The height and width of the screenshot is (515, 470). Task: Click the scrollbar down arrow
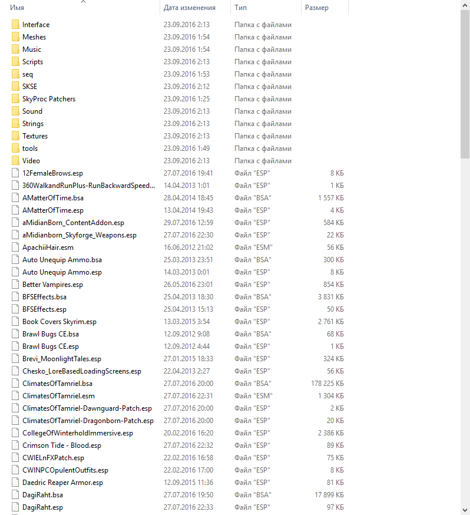[x=465, y=510]
